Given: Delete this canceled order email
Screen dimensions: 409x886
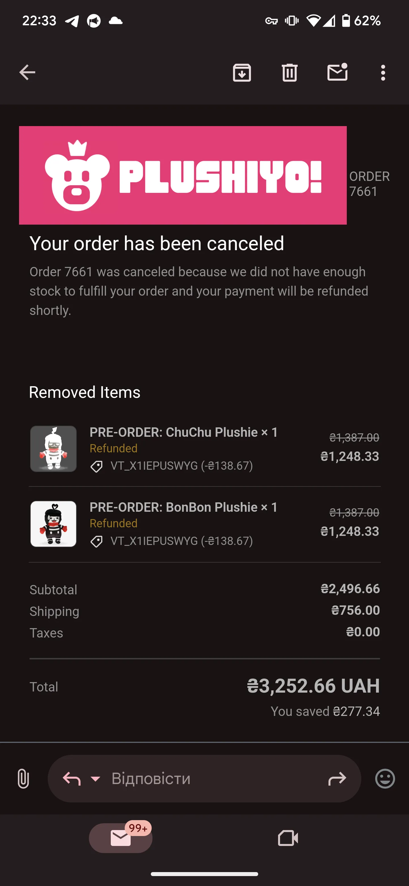Looking at the screenshot, I should point(289,73).
